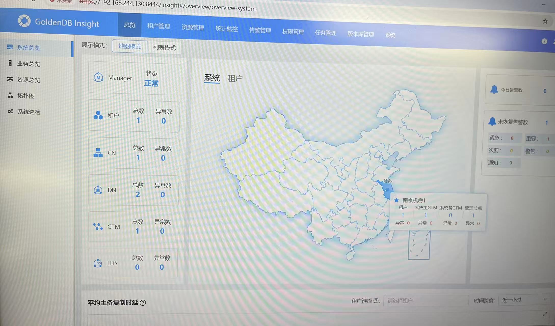The height and width of the screenshot is (326, 555).
Task: Click the GoldenDB Insight logo icon
Action: point(24,21)
